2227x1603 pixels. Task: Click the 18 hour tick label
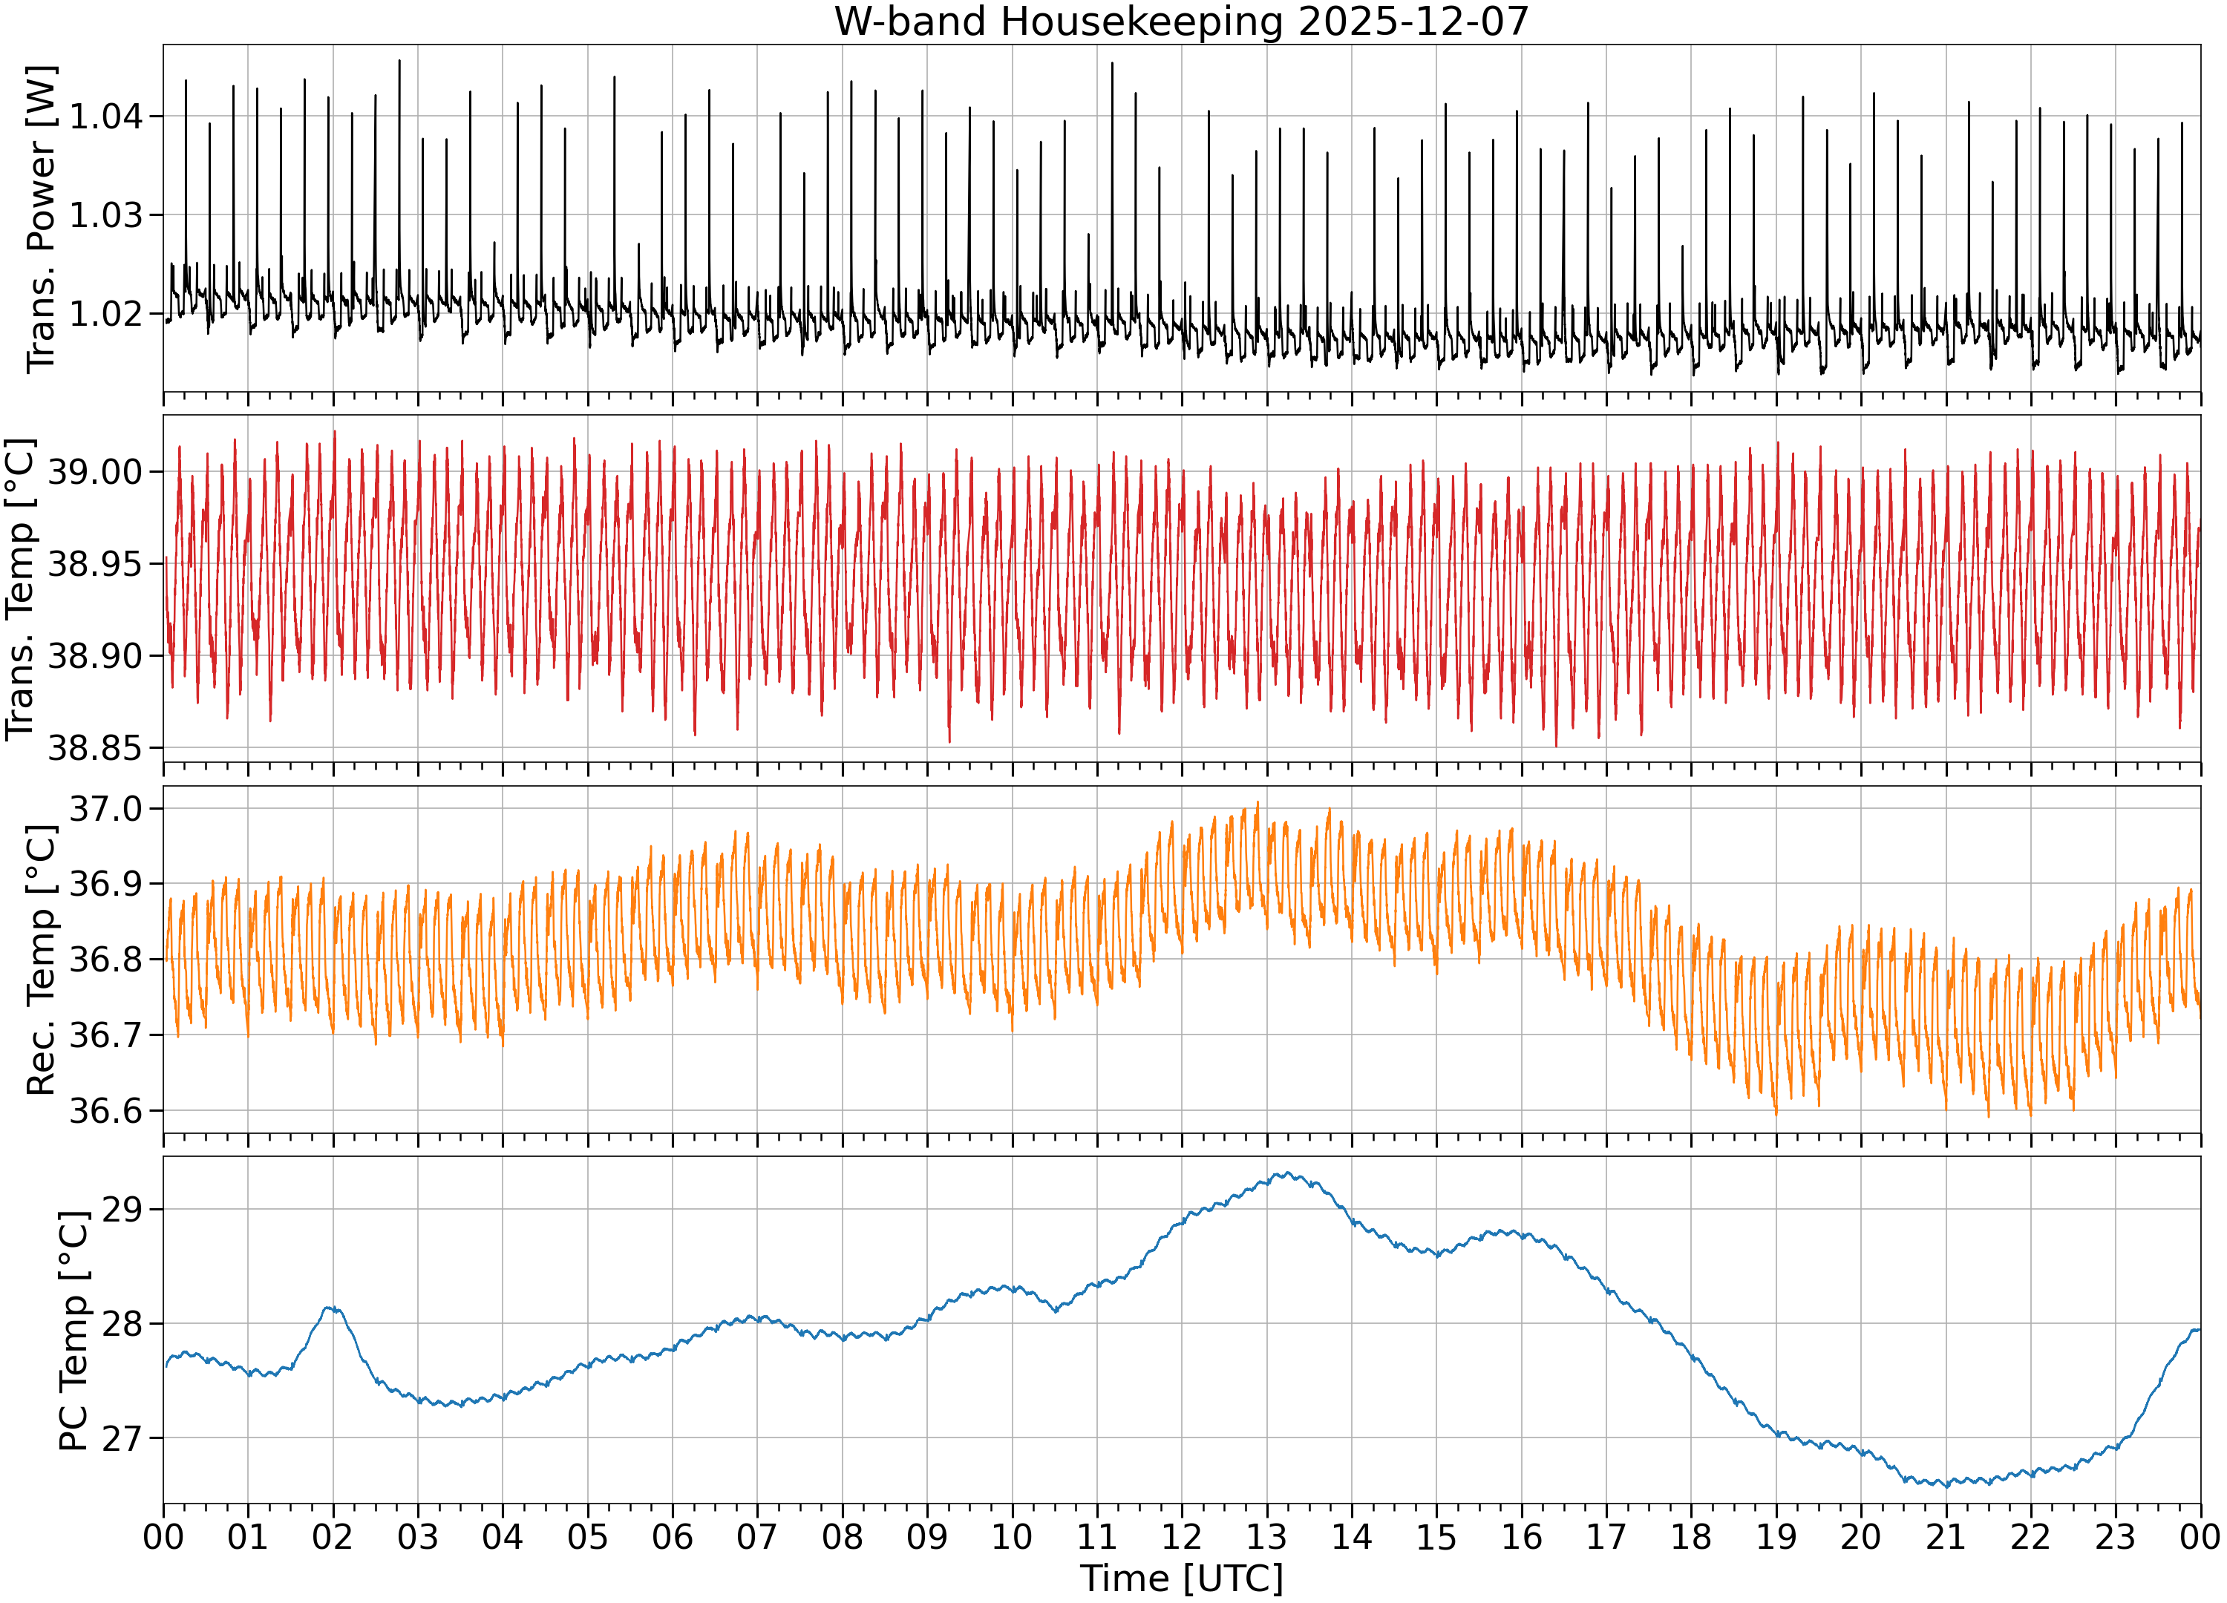[x=1691, y=1536]
